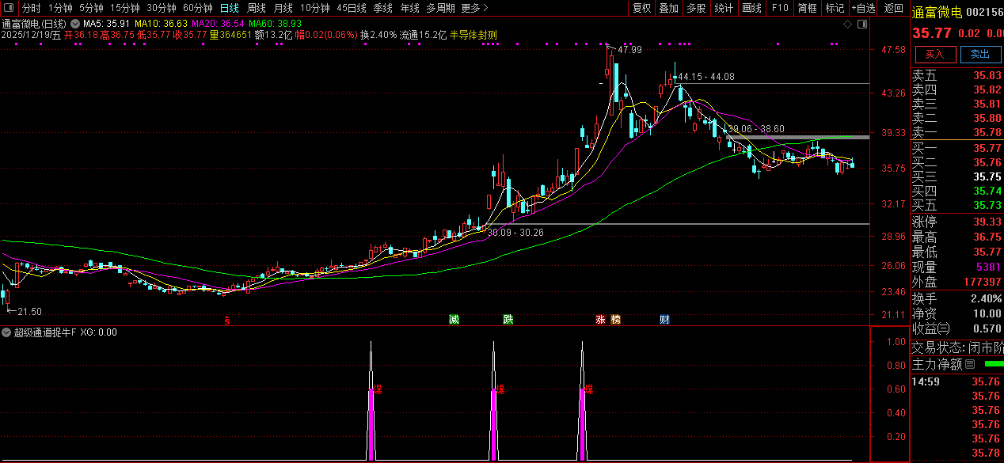The height and width of the screenshot is (463, 1004).
Task: Open the 主力净额 detail list icon
Action: [969, 365]
